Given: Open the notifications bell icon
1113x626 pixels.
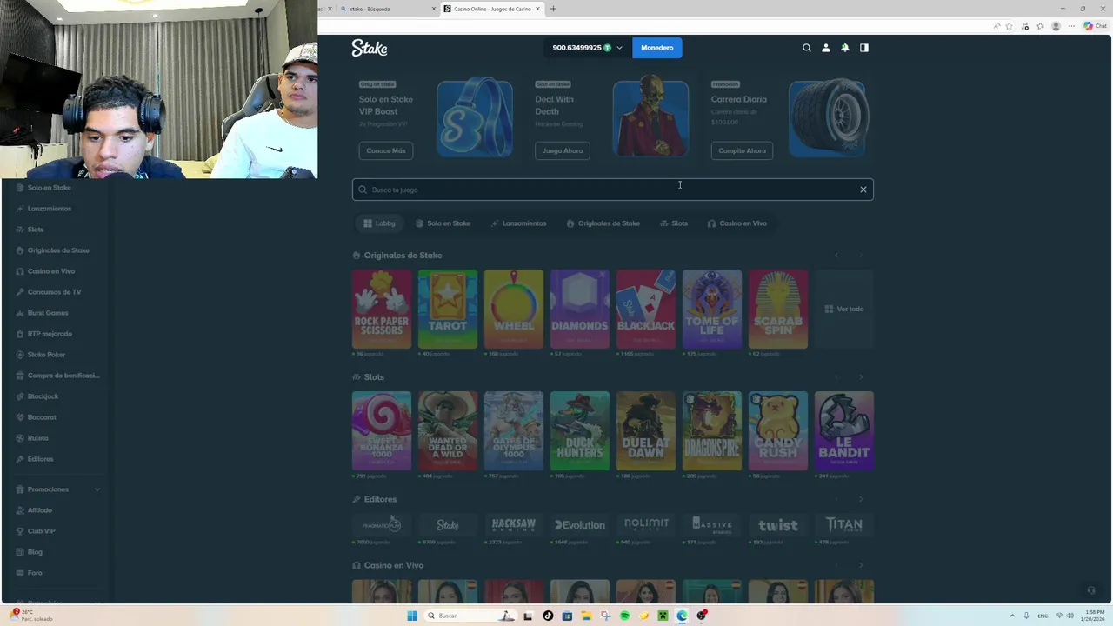Looking at the screenshot, I should click(x=845, y=48).
